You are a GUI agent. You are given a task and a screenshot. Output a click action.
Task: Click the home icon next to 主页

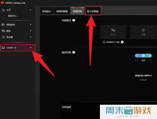point(3,10)
